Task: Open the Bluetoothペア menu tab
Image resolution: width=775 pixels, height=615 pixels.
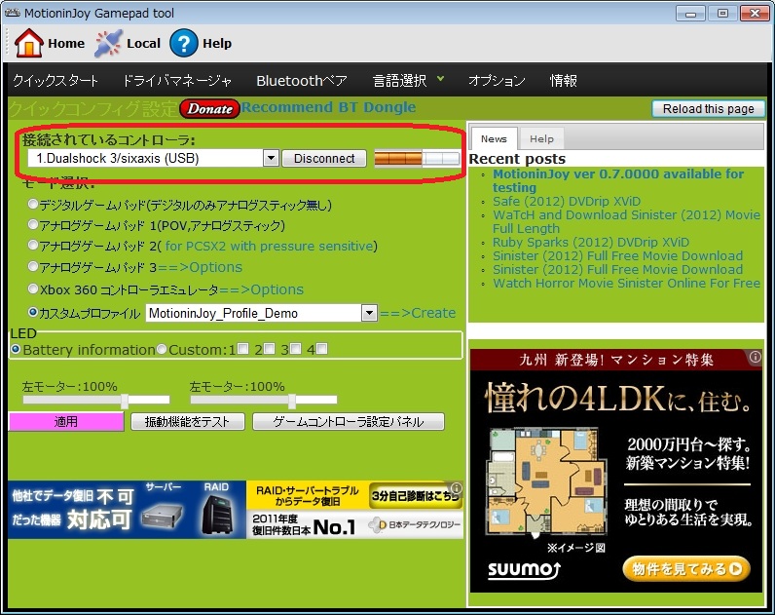Action: [x=302, y=81]
